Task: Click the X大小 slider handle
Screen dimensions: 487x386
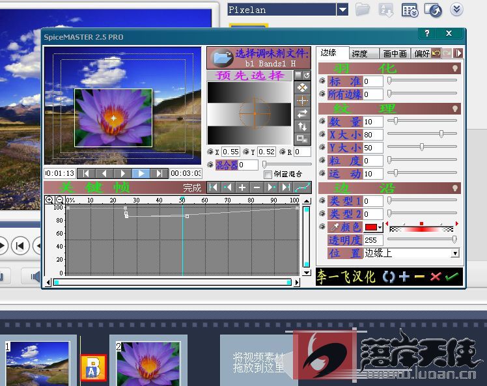Action: tap(441, 133)
